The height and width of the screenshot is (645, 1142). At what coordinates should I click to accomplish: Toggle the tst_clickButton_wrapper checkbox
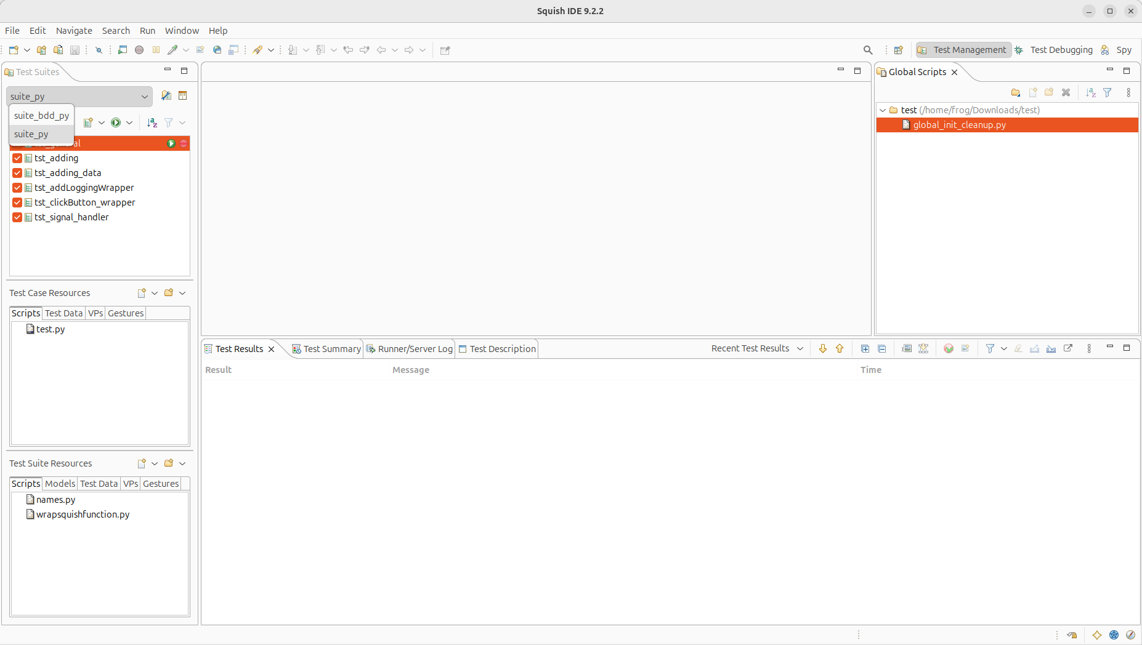17,202
